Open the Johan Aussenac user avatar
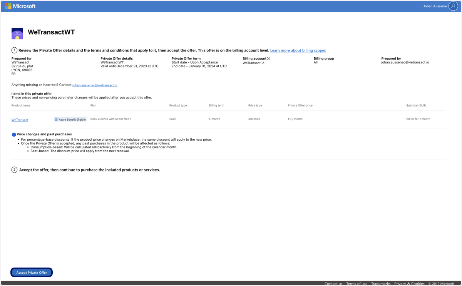 (x=453, y=6)
